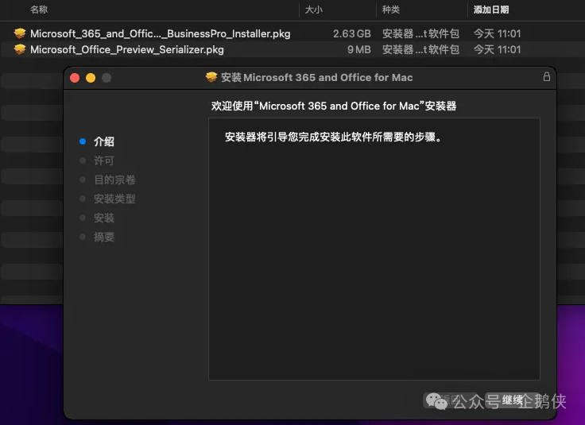Minimize the installer window with yellow button
Image resolution: width=585 pixels, height=425 pixels.
pyautogui.click(x=91, y=78)
